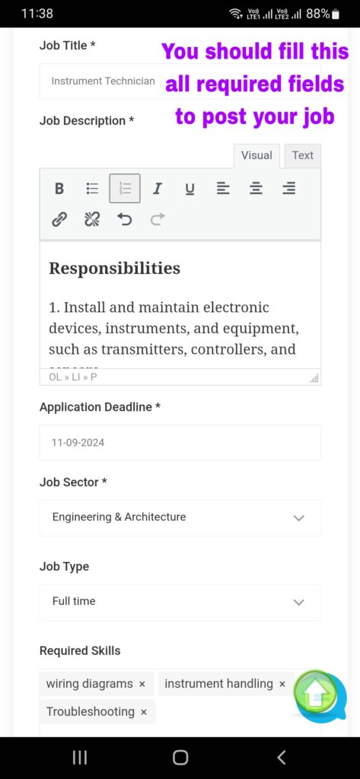Image resolution: width=360 pixels, height=779 pixels.
Task: Insert a link with chain icon
Action: pos(59,219)
